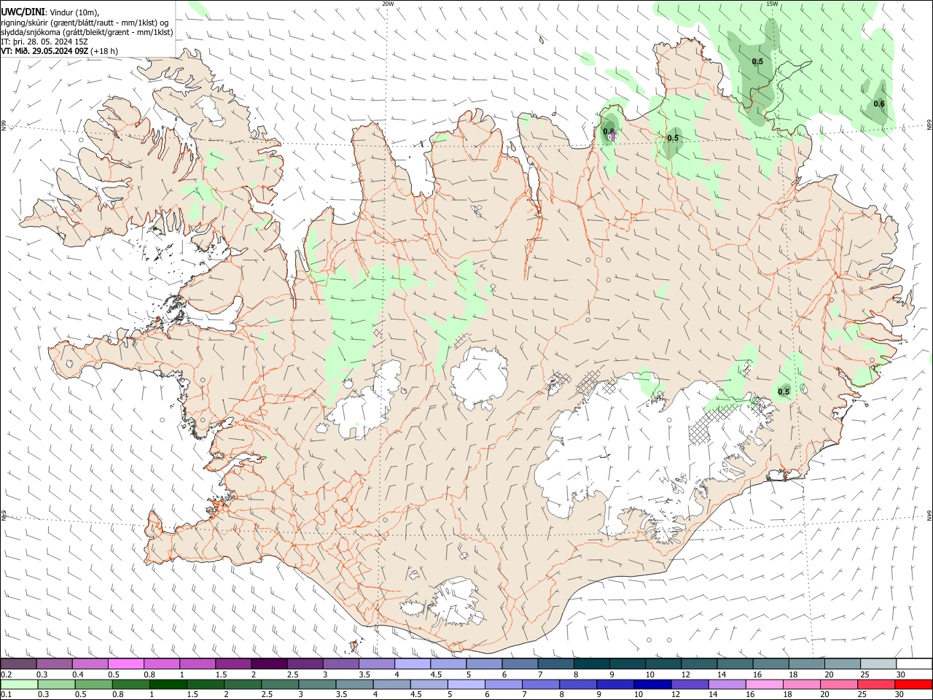Select the 12 teal snow legend swatch
Viewport: 933px width, 700px height.
click(698, 664)
